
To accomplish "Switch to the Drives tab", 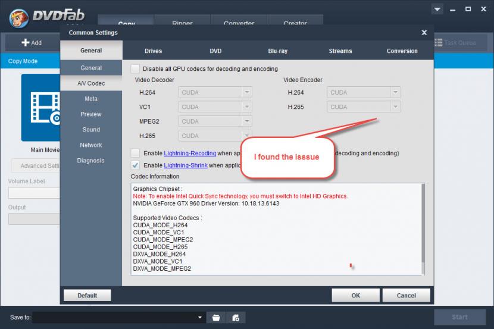I will [x=153, y=51].
